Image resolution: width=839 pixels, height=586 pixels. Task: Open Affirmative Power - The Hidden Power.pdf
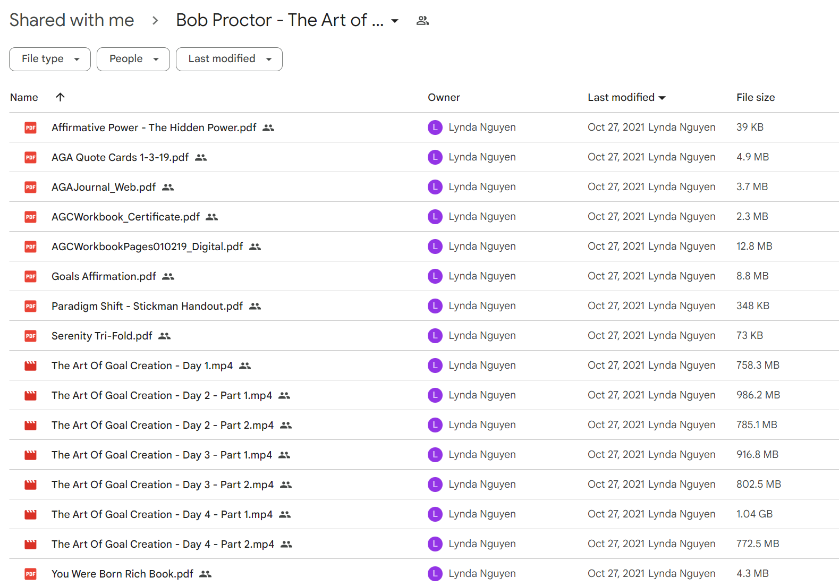(x=154, y=128)
